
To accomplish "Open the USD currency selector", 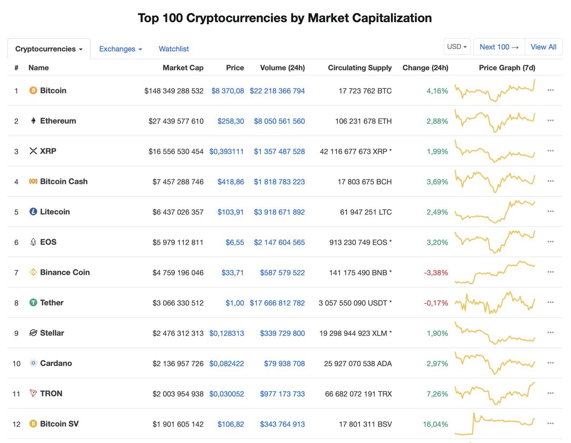I will [x=457, y=47].
